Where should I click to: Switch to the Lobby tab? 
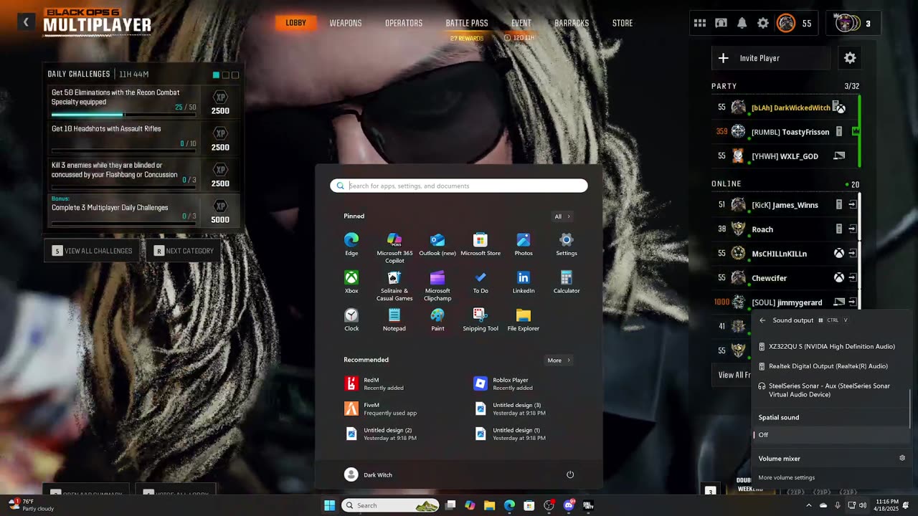295,23
